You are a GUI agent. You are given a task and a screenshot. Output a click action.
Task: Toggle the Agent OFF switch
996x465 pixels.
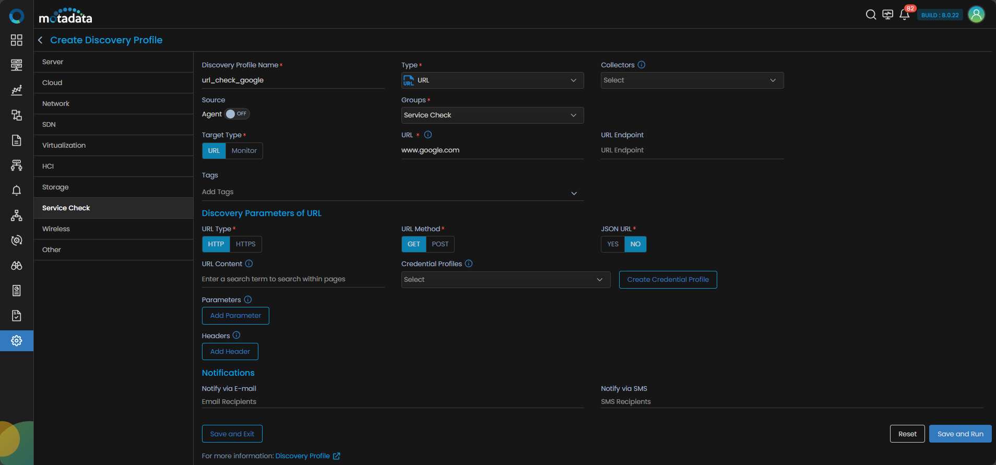pos(237,114)
